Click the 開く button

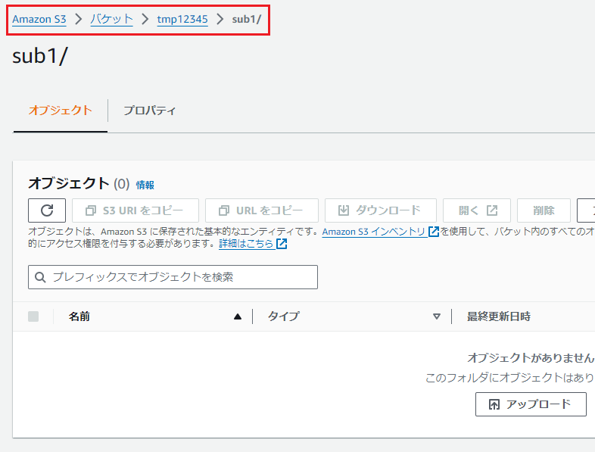[477, 210]
